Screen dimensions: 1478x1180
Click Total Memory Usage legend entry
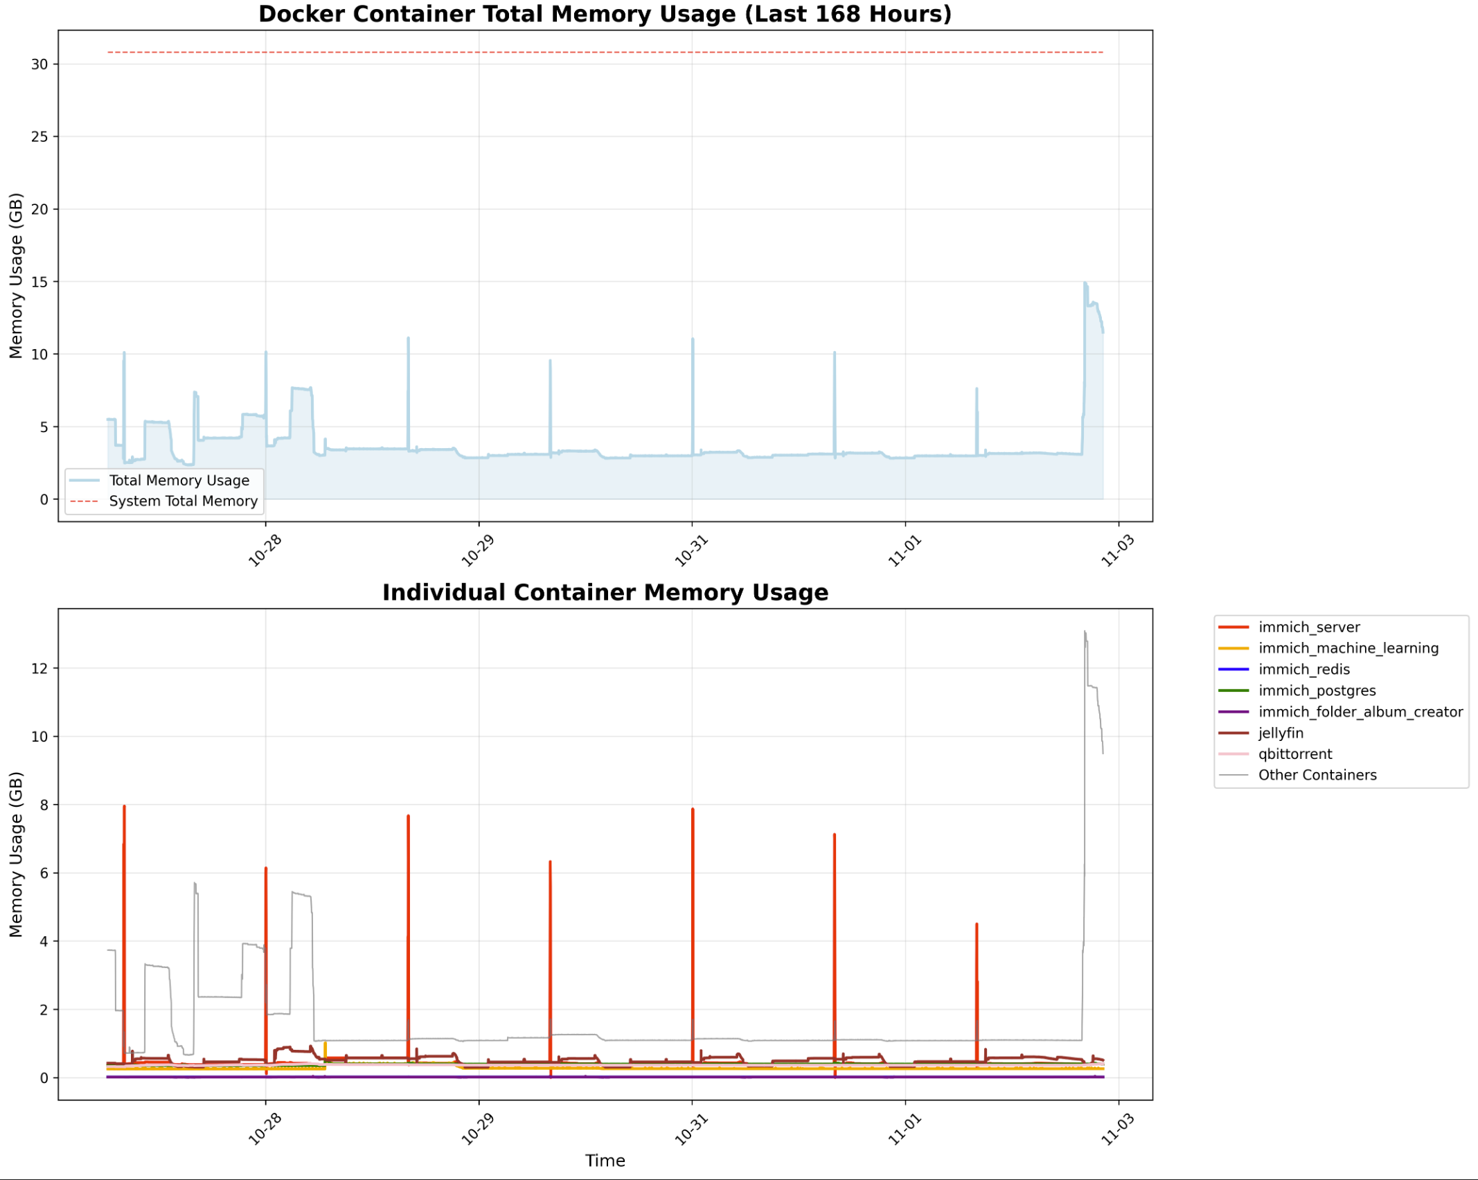pyautogui.click(x=179, y=481)
